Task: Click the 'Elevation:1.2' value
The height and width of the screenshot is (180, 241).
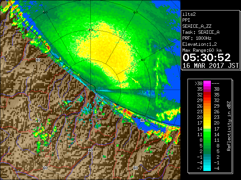Action: (200, 44)
